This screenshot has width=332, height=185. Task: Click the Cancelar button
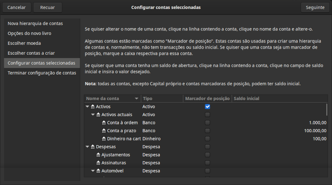pos(17,7)
